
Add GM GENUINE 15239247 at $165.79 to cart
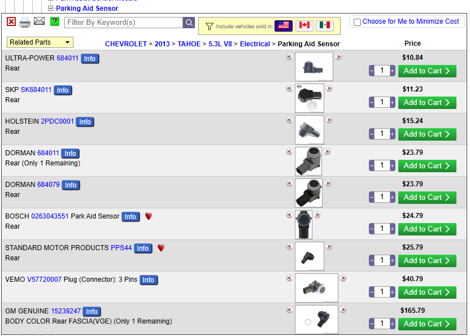[427, 324]
